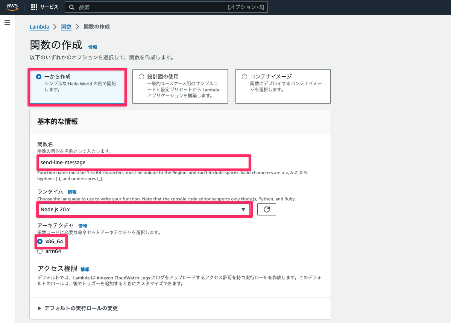Click the ランタイム 情報 link
Viewport: 451px width, 323px height.
(x=72, y=192)
